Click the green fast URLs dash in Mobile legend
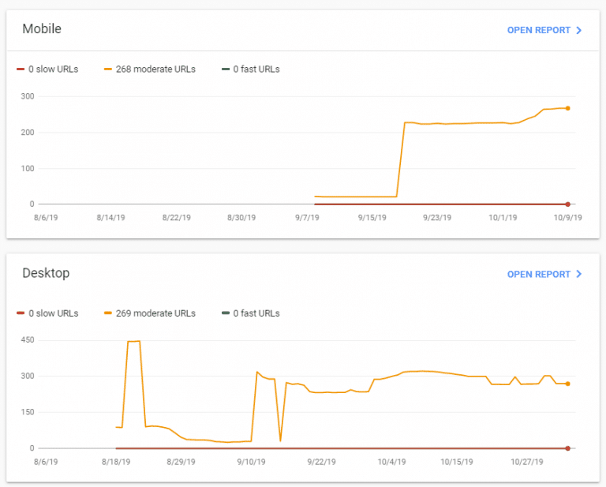The image size is (606, 487). (226, 69)
